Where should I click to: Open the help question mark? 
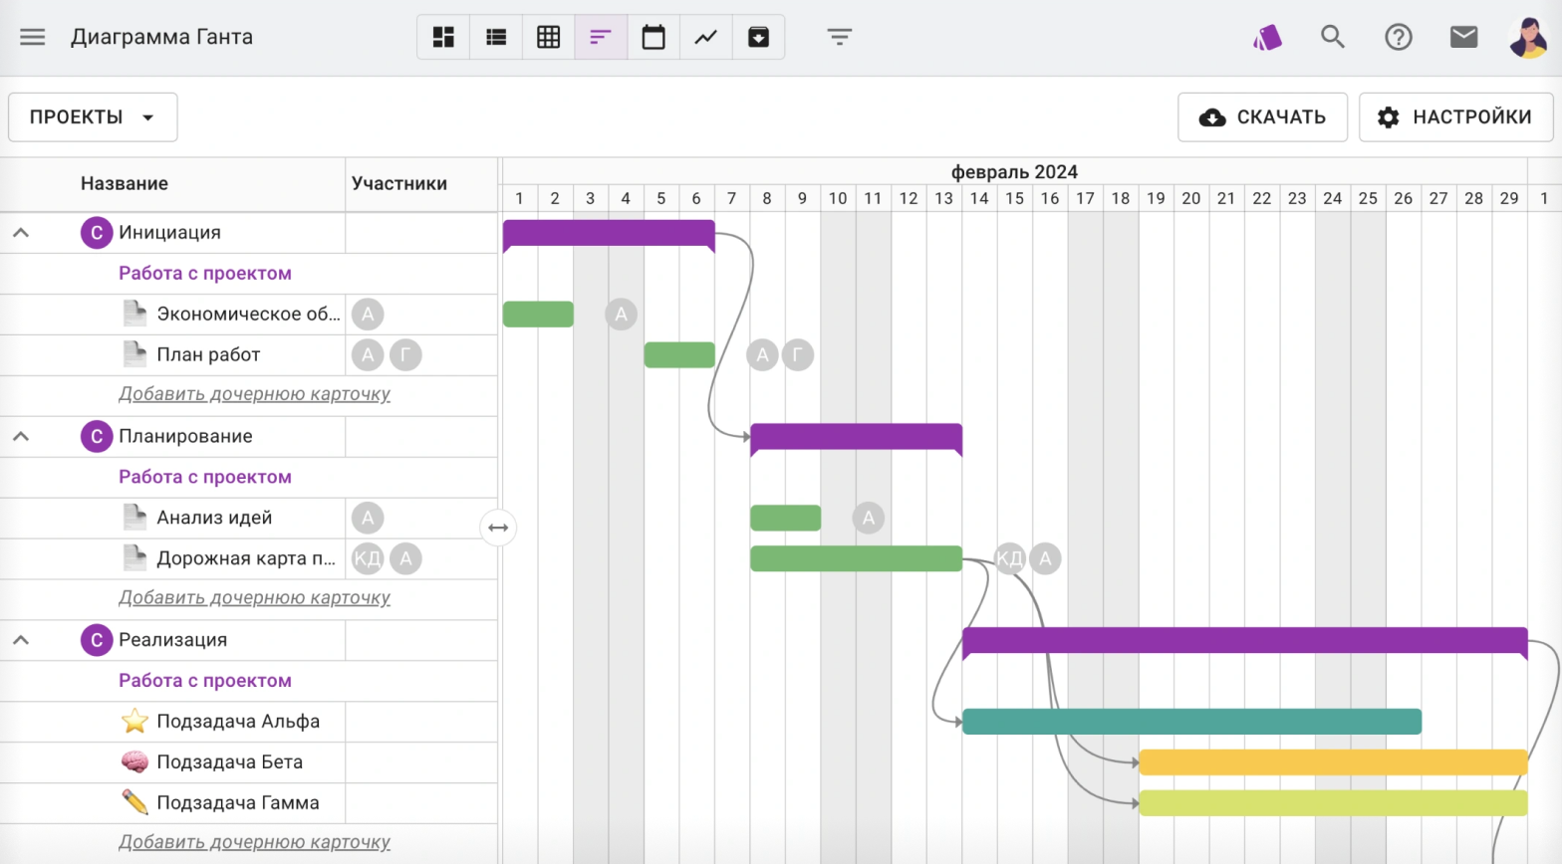1399,37
